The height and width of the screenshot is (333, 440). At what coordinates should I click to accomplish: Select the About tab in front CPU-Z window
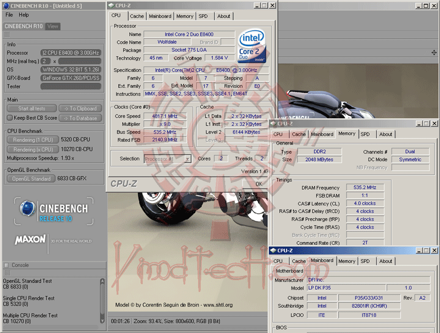tap(224, 16)
